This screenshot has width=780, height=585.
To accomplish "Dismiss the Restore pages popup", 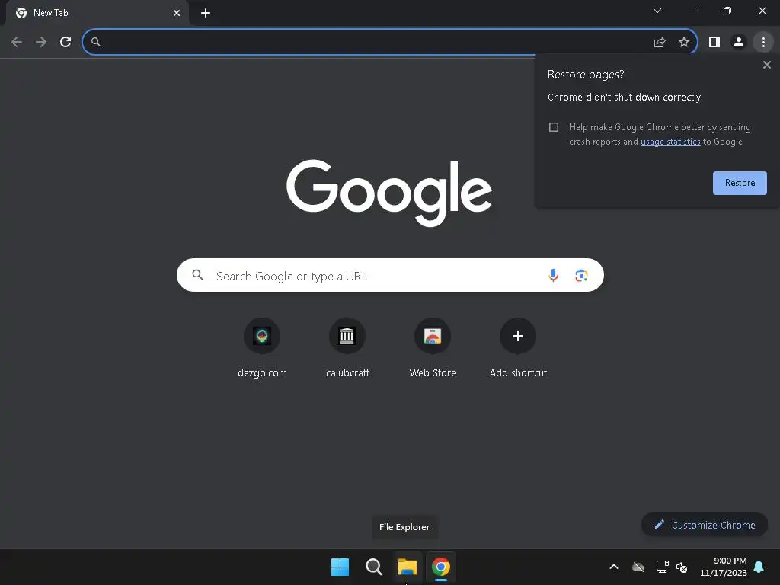I will pos(766,65).
